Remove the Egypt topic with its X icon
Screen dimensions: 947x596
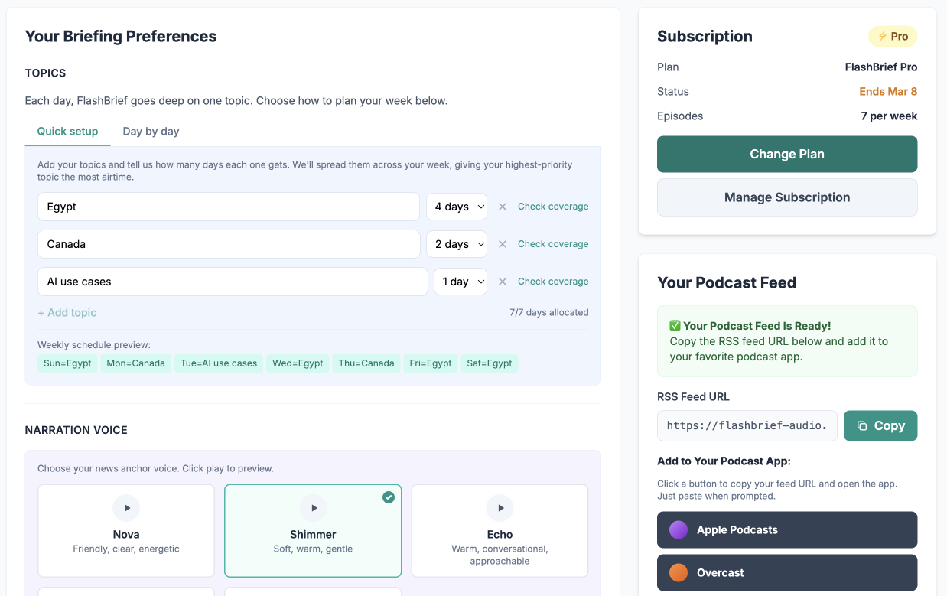[502, 206]
